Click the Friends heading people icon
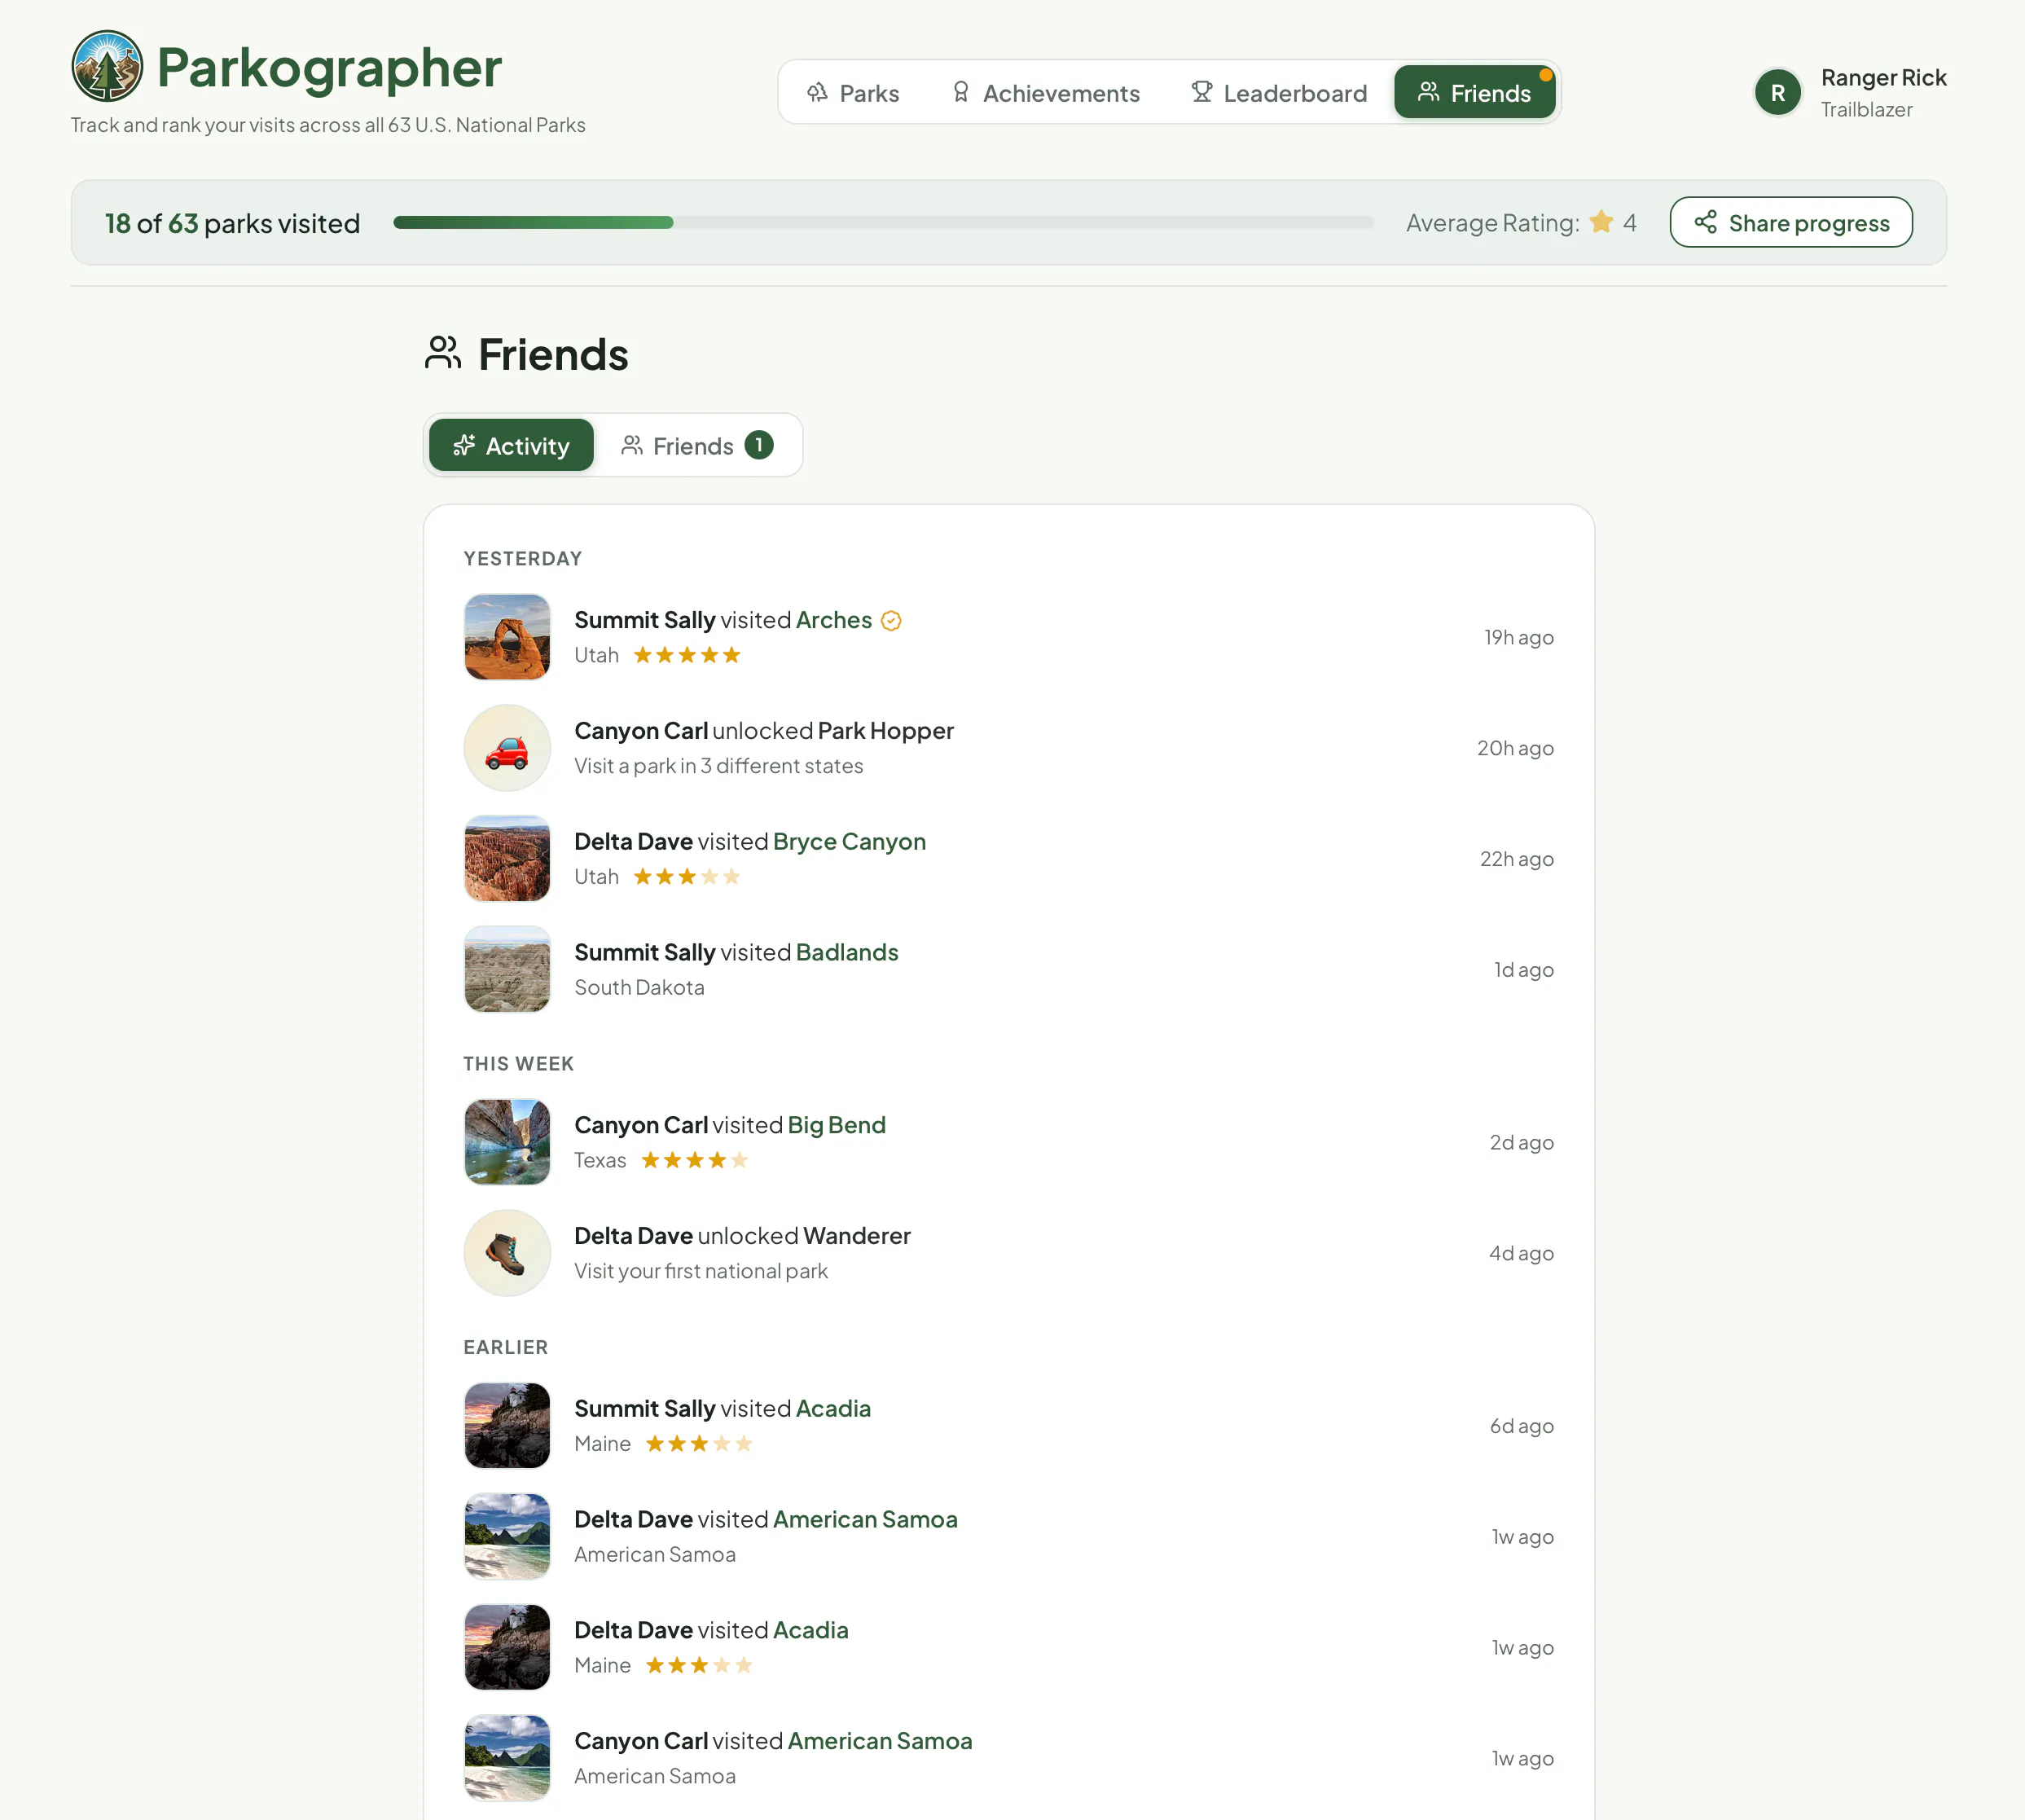Image resolution: width=2025 pixels, height=1820 pixels. (x=443, y=354)
